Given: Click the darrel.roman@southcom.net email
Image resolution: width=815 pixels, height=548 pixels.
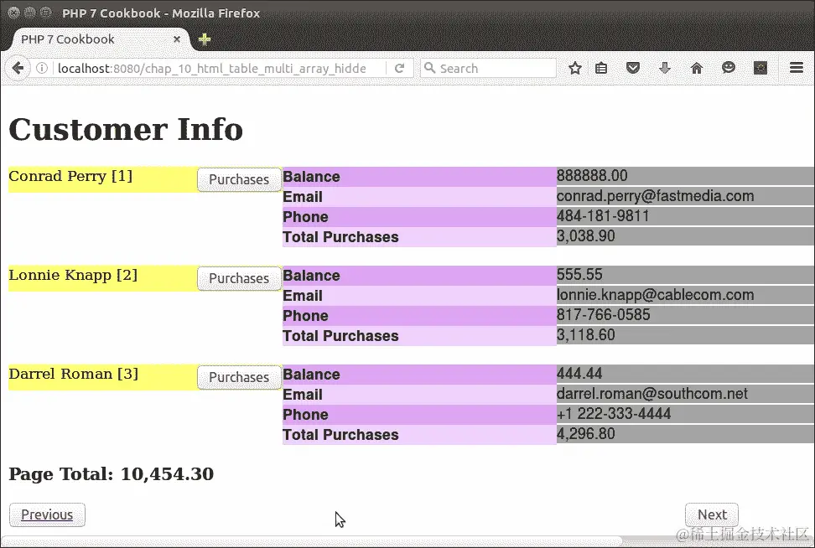Looking at the screenshot, I should coord(652,393).
